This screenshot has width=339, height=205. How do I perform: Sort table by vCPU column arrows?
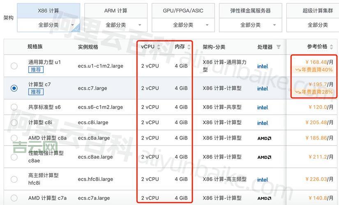(x=159, y=47)
